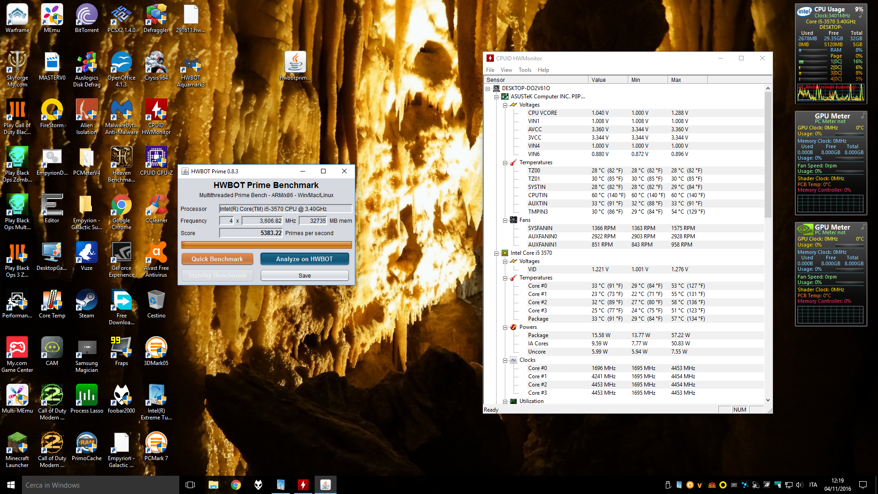This screenshot has height=494, width=878.
Task: Open the Tools menu in HWMonitor
Action: (x=525, y=70)
